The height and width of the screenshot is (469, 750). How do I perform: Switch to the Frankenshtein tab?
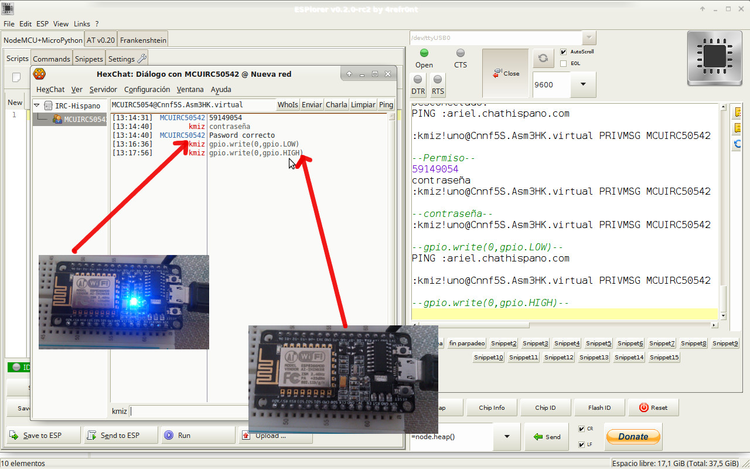pos(143,40)
